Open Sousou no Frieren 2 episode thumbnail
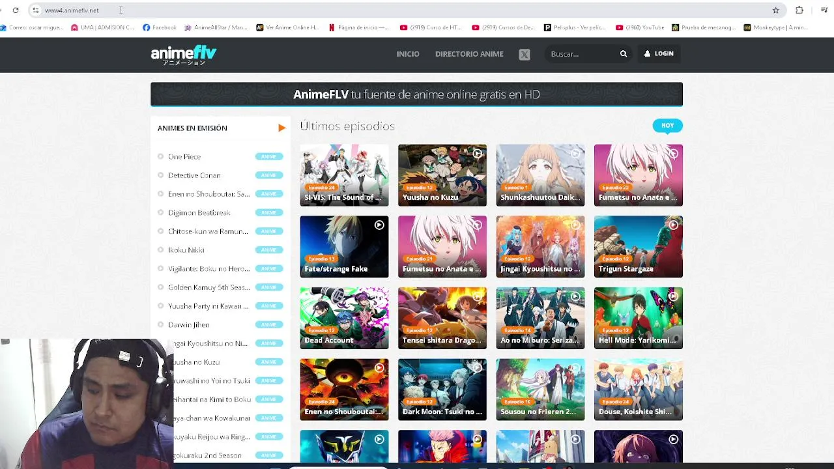The height and width of the screenshot is (469, 834). (540, 390)
